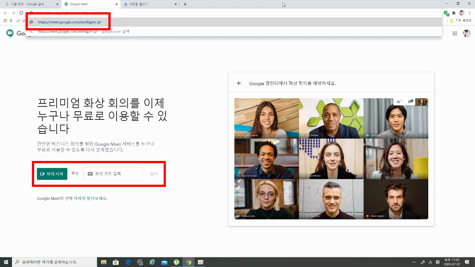
Task: Close the Google Meet tab
Action: tap(116, 4)
